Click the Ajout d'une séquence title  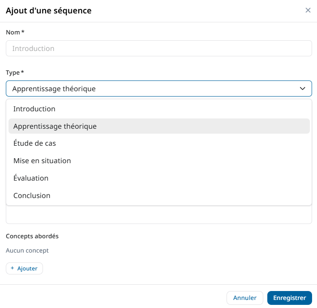(48, 11)
